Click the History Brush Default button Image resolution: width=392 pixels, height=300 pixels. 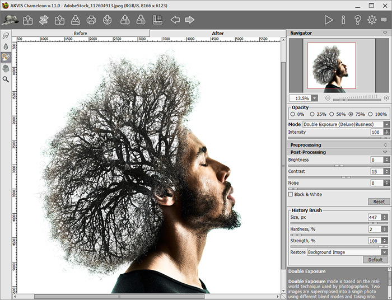[375, 260]
